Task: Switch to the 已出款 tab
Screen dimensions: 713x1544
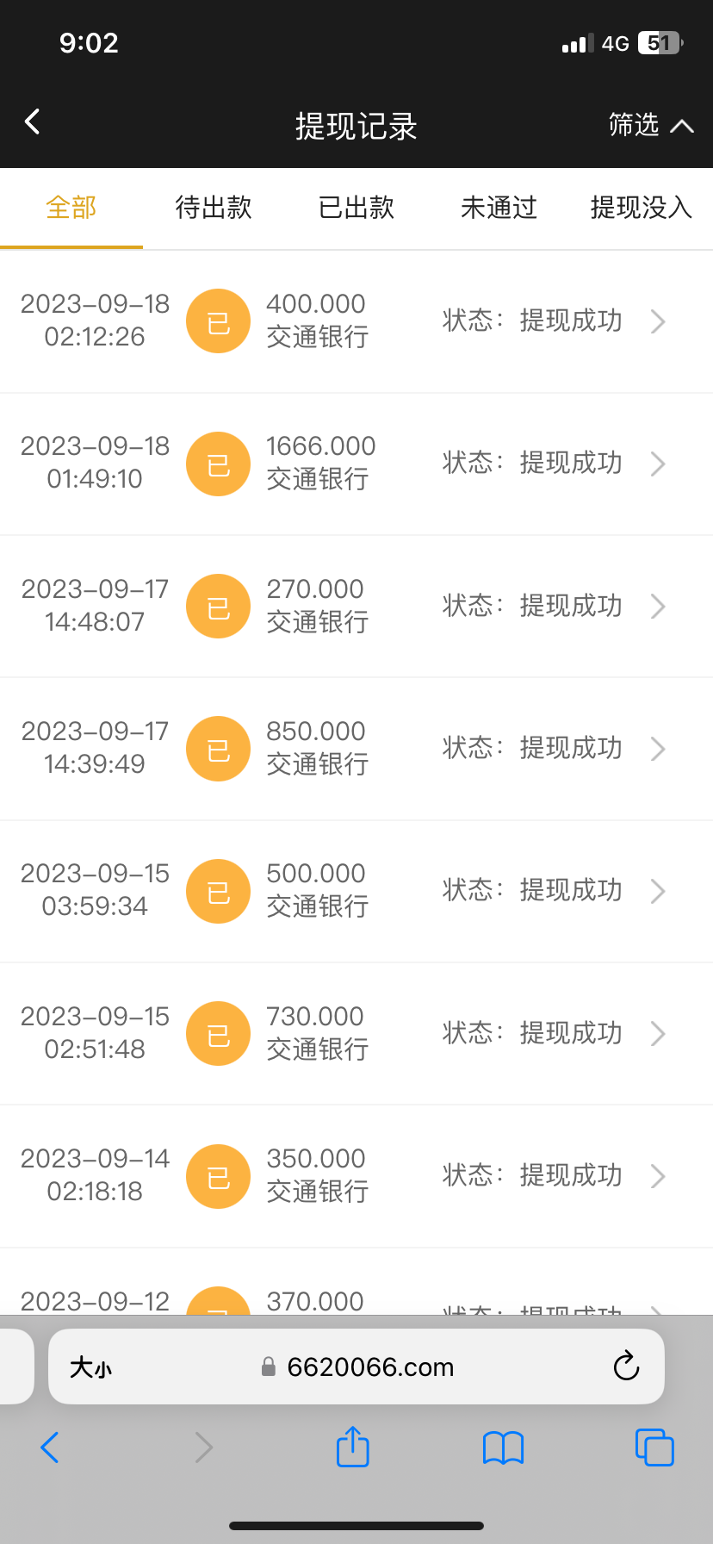Action: point(356,208)
